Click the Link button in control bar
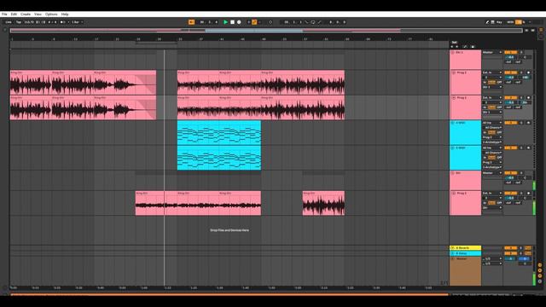Viewport: 546px width, 307px height. pos(9,22)
